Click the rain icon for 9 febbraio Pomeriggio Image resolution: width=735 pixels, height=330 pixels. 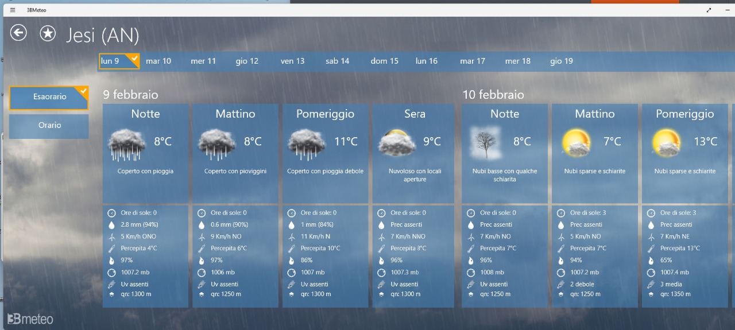pos(306,144)
